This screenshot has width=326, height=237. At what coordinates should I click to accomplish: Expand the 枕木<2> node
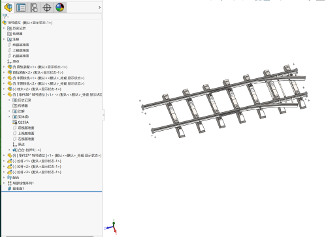click(x=4, y=89)
